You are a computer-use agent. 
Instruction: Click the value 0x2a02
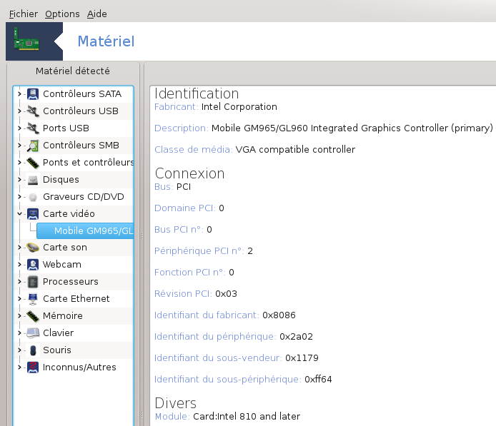[296, 336]
